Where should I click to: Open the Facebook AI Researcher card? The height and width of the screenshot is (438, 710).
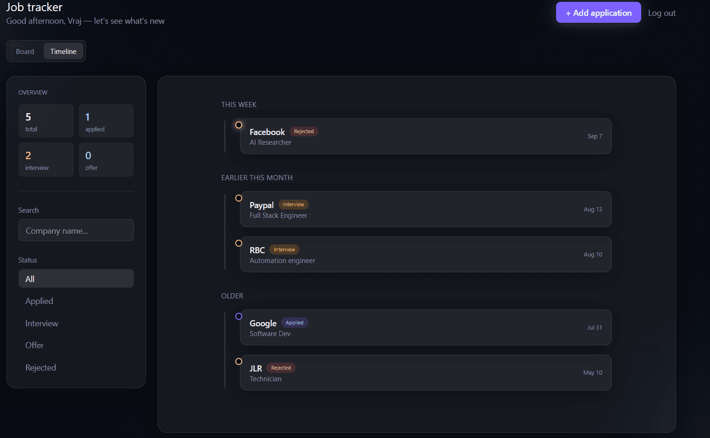click(x=425, y=136)
